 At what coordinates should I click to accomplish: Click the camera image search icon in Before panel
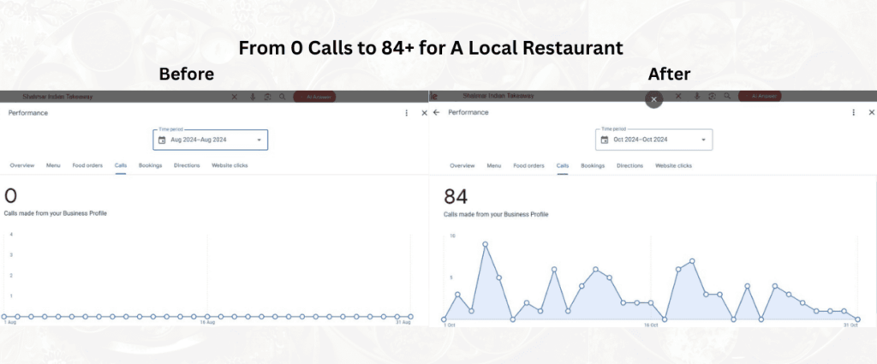[268, 97]
